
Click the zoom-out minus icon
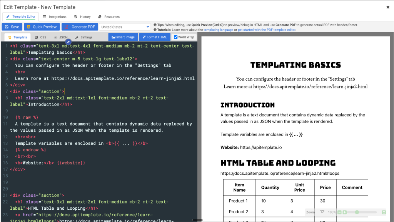(339, 212)
